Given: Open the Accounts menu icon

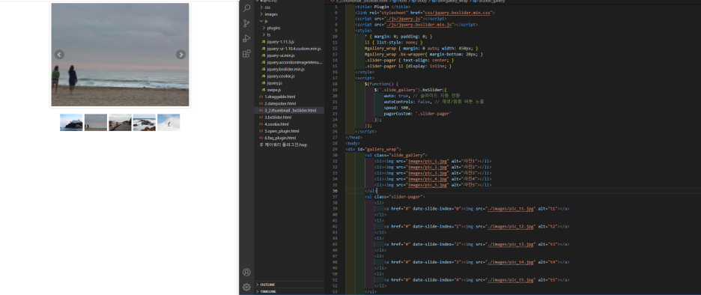Looking at the screenshot, I should (246, 273).
